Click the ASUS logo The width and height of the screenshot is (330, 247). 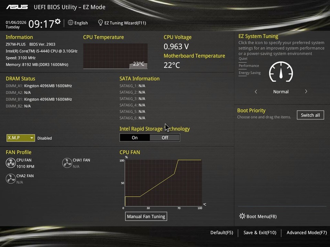coord(17,7)
